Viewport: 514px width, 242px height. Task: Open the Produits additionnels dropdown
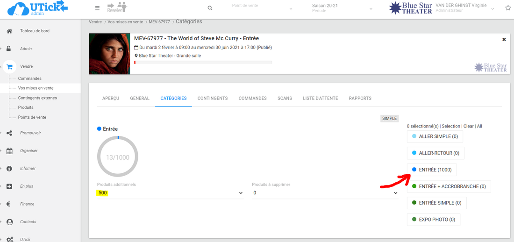click(170, 193)
